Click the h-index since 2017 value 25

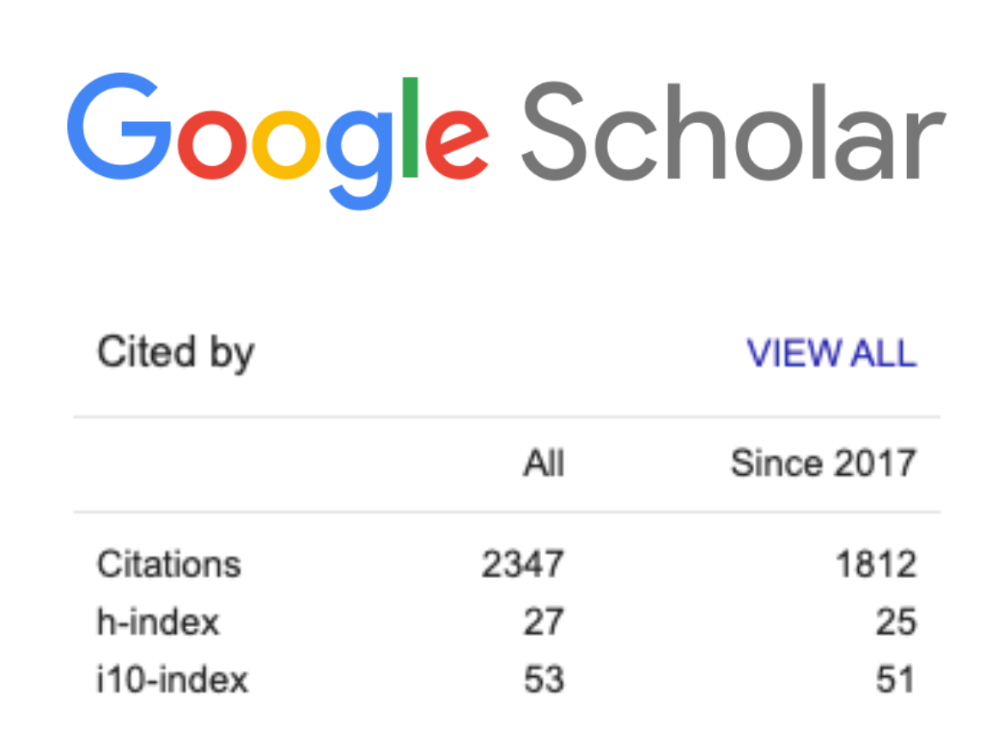pyautogui.click(x=896, y=622)
